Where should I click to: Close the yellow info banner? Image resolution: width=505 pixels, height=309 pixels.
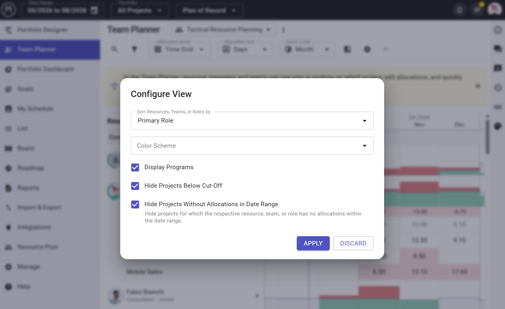tap(478, 86)
